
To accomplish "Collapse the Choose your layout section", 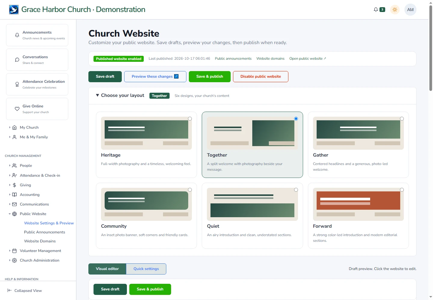I will (97, 95).
